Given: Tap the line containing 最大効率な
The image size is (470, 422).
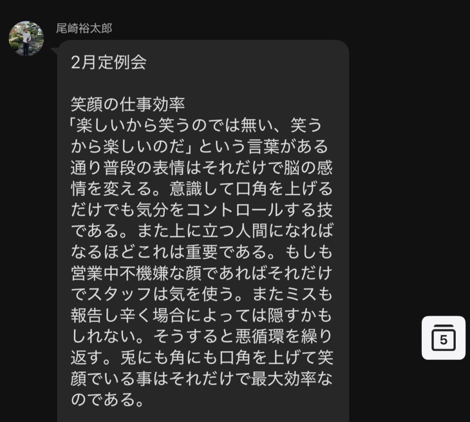Looking at the screenshot, I should click(x=202, y=378).
